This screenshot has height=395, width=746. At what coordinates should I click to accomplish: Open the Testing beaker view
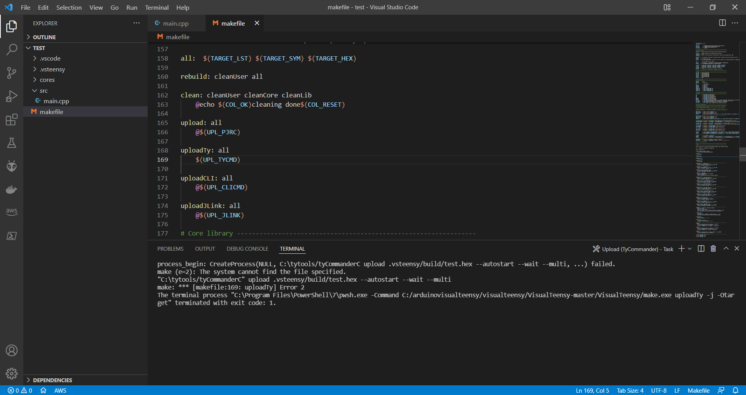point(12,142)
